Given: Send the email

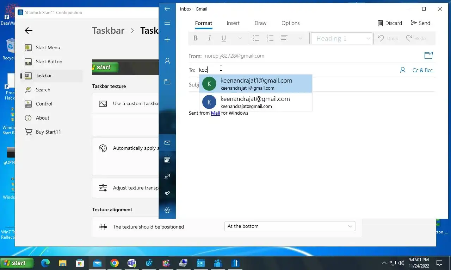Looking at the screenshot, I should coord(420,23).
